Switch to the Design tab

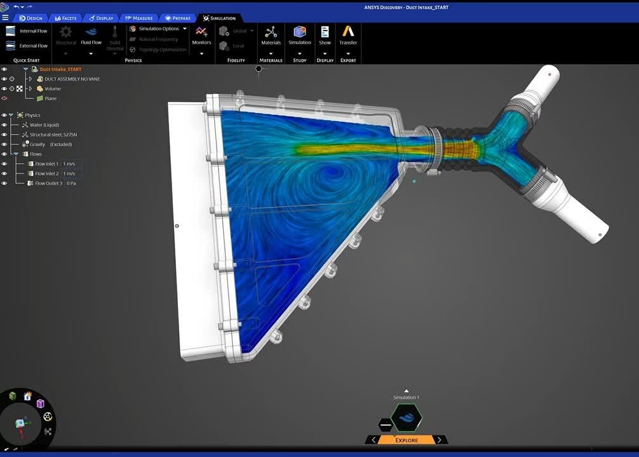pyautogui.click(x=30, y=18)
